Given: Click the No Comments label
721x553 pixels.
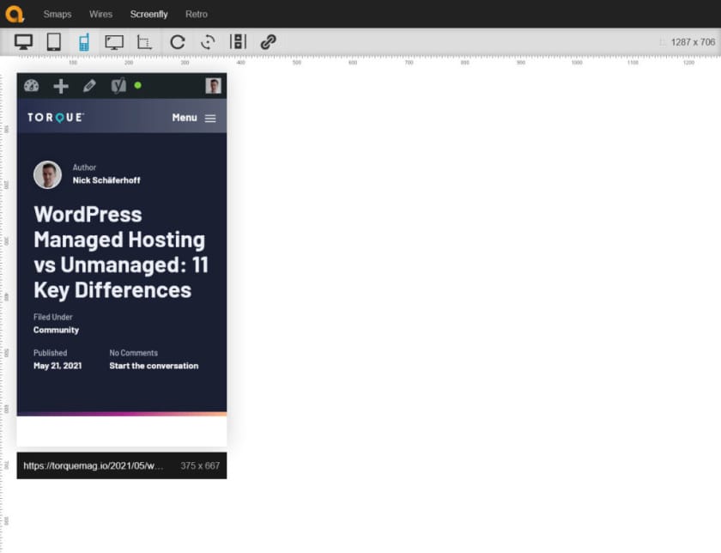Looking at the screenshot, I should click(133, 353).
